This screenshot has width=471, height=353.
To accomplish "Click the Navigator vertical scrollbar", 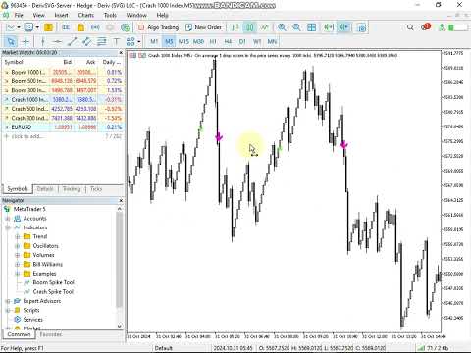I will tap(120, 260).
